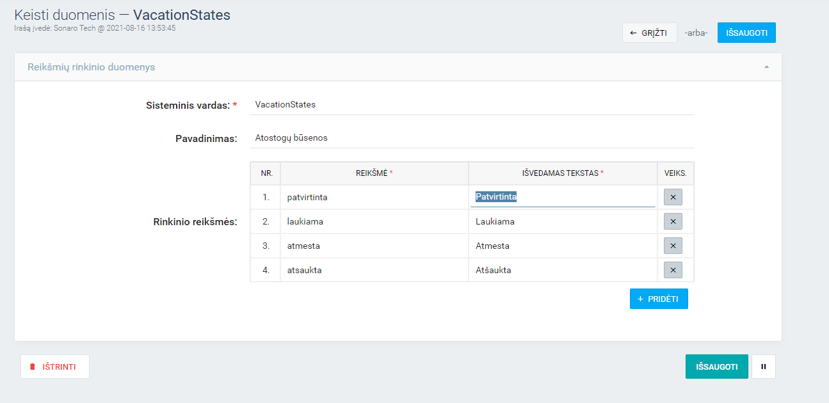Remove the 'atsaukta' row with X
The width and height of the screenshot is (829, 403).
673,270
